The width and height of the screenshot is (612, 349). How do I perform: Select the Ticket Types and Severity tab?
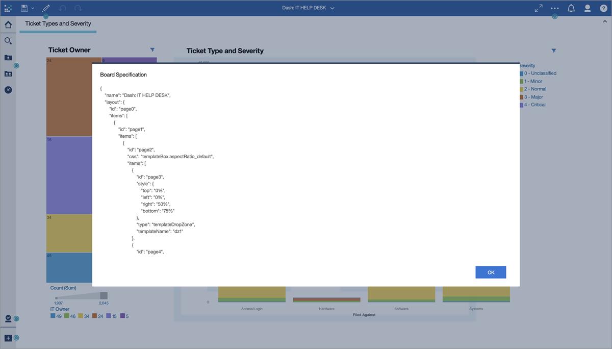click(58, 23)
